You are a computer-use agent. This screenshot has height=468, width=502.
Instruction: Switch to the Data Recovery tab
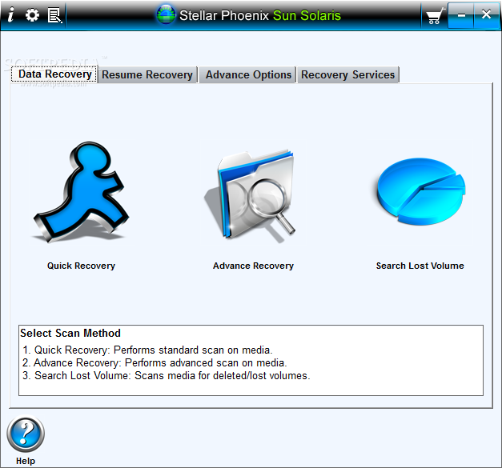(54, 74)
